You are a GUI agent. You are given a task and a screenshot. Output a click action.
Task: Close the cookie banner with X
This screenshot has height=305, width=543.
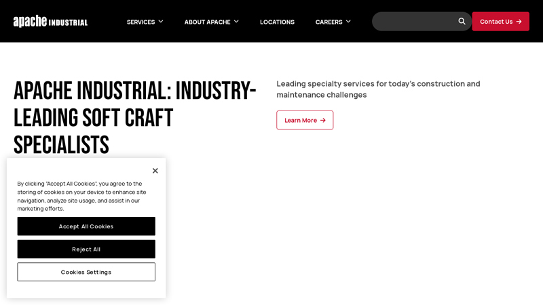[x=155, y=171]
